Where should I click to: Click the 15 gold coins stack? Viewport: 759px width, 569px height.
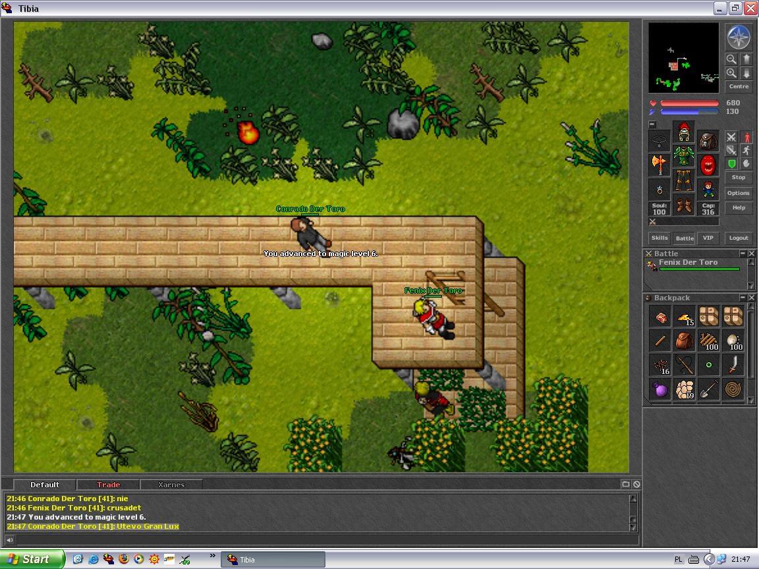click(x=685, y=316)
